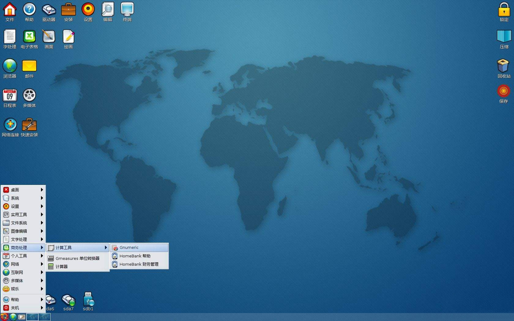This screenshot has width=514, height=321.
Task: Expand the 设置 submenu in the menu
Action: point(23,206)
